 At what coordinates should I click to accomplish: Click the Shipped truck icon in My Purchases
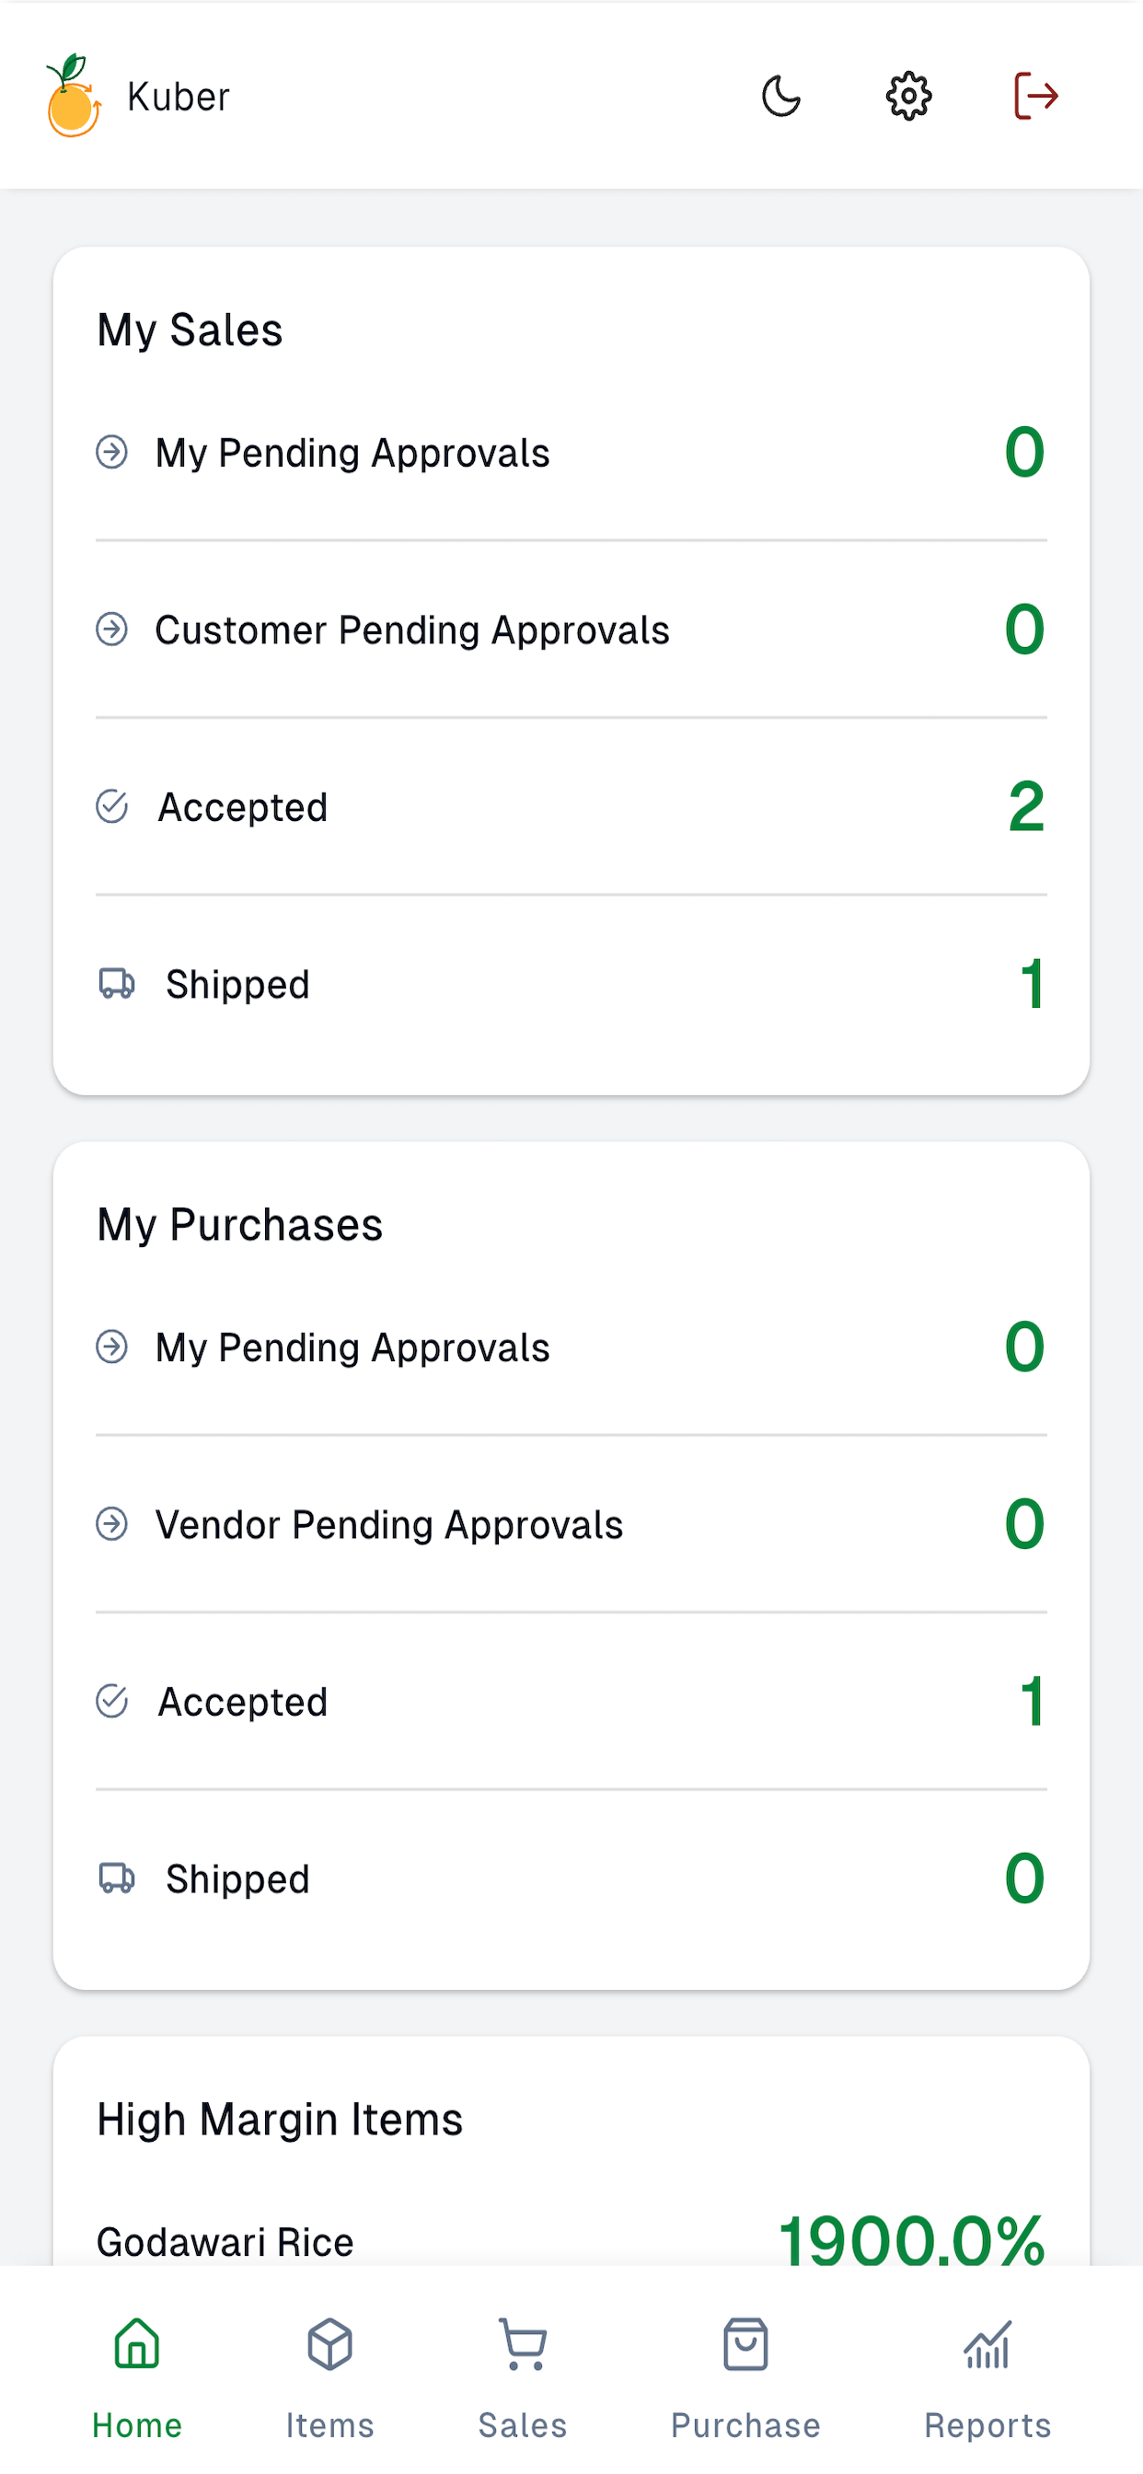(x=116, y=1878)
